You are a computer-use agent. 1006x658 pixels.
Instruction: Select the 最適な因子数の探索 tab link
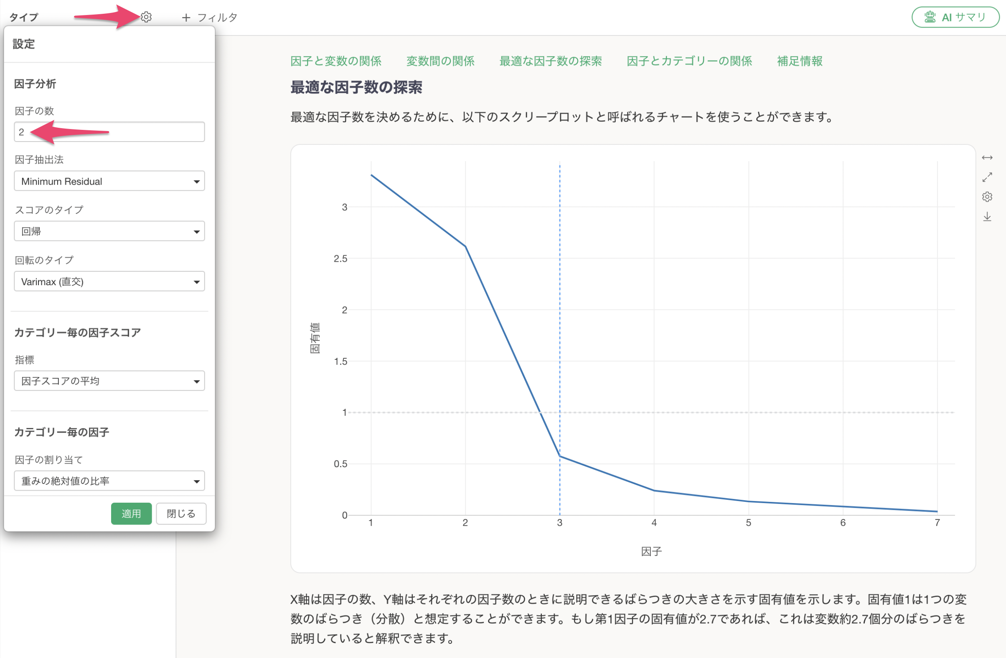[x=550, y=61]
